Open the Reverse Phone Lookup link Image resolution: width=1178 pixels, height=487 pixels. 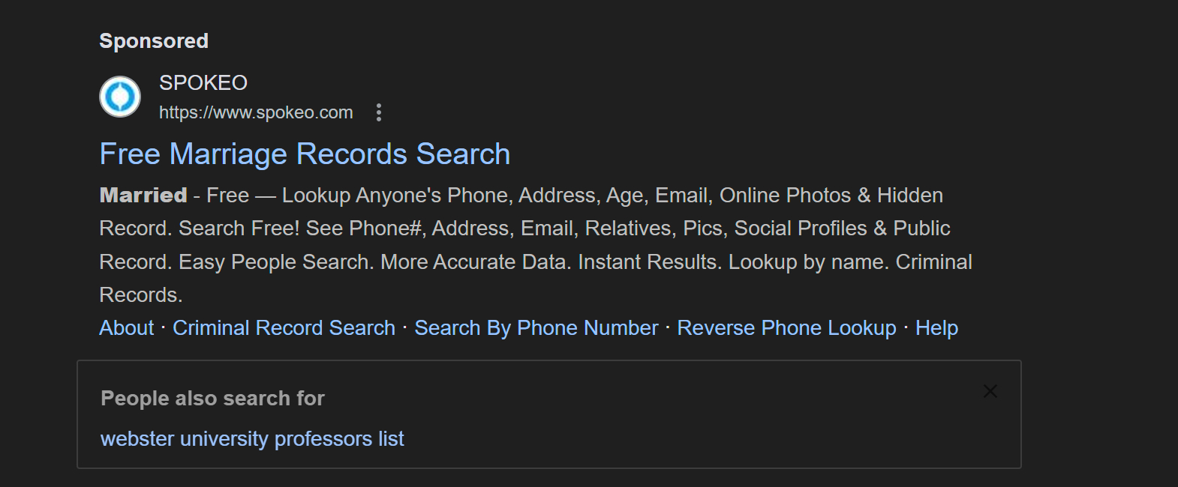(x=787, y=327)
